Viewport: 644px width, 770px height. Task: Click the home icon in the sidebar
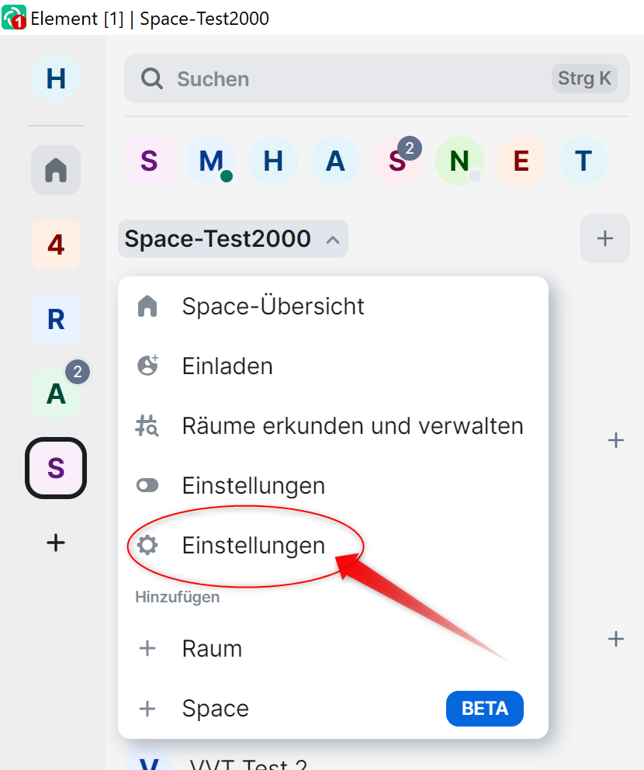pyautogui.click(x=56, y=170)
